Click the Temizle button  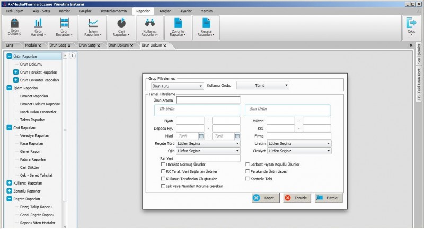(x=296, y=198)
